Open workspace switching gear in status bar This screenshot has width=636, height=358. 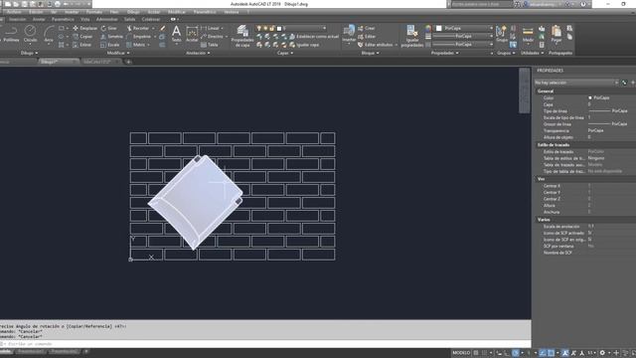pos(602,353)
